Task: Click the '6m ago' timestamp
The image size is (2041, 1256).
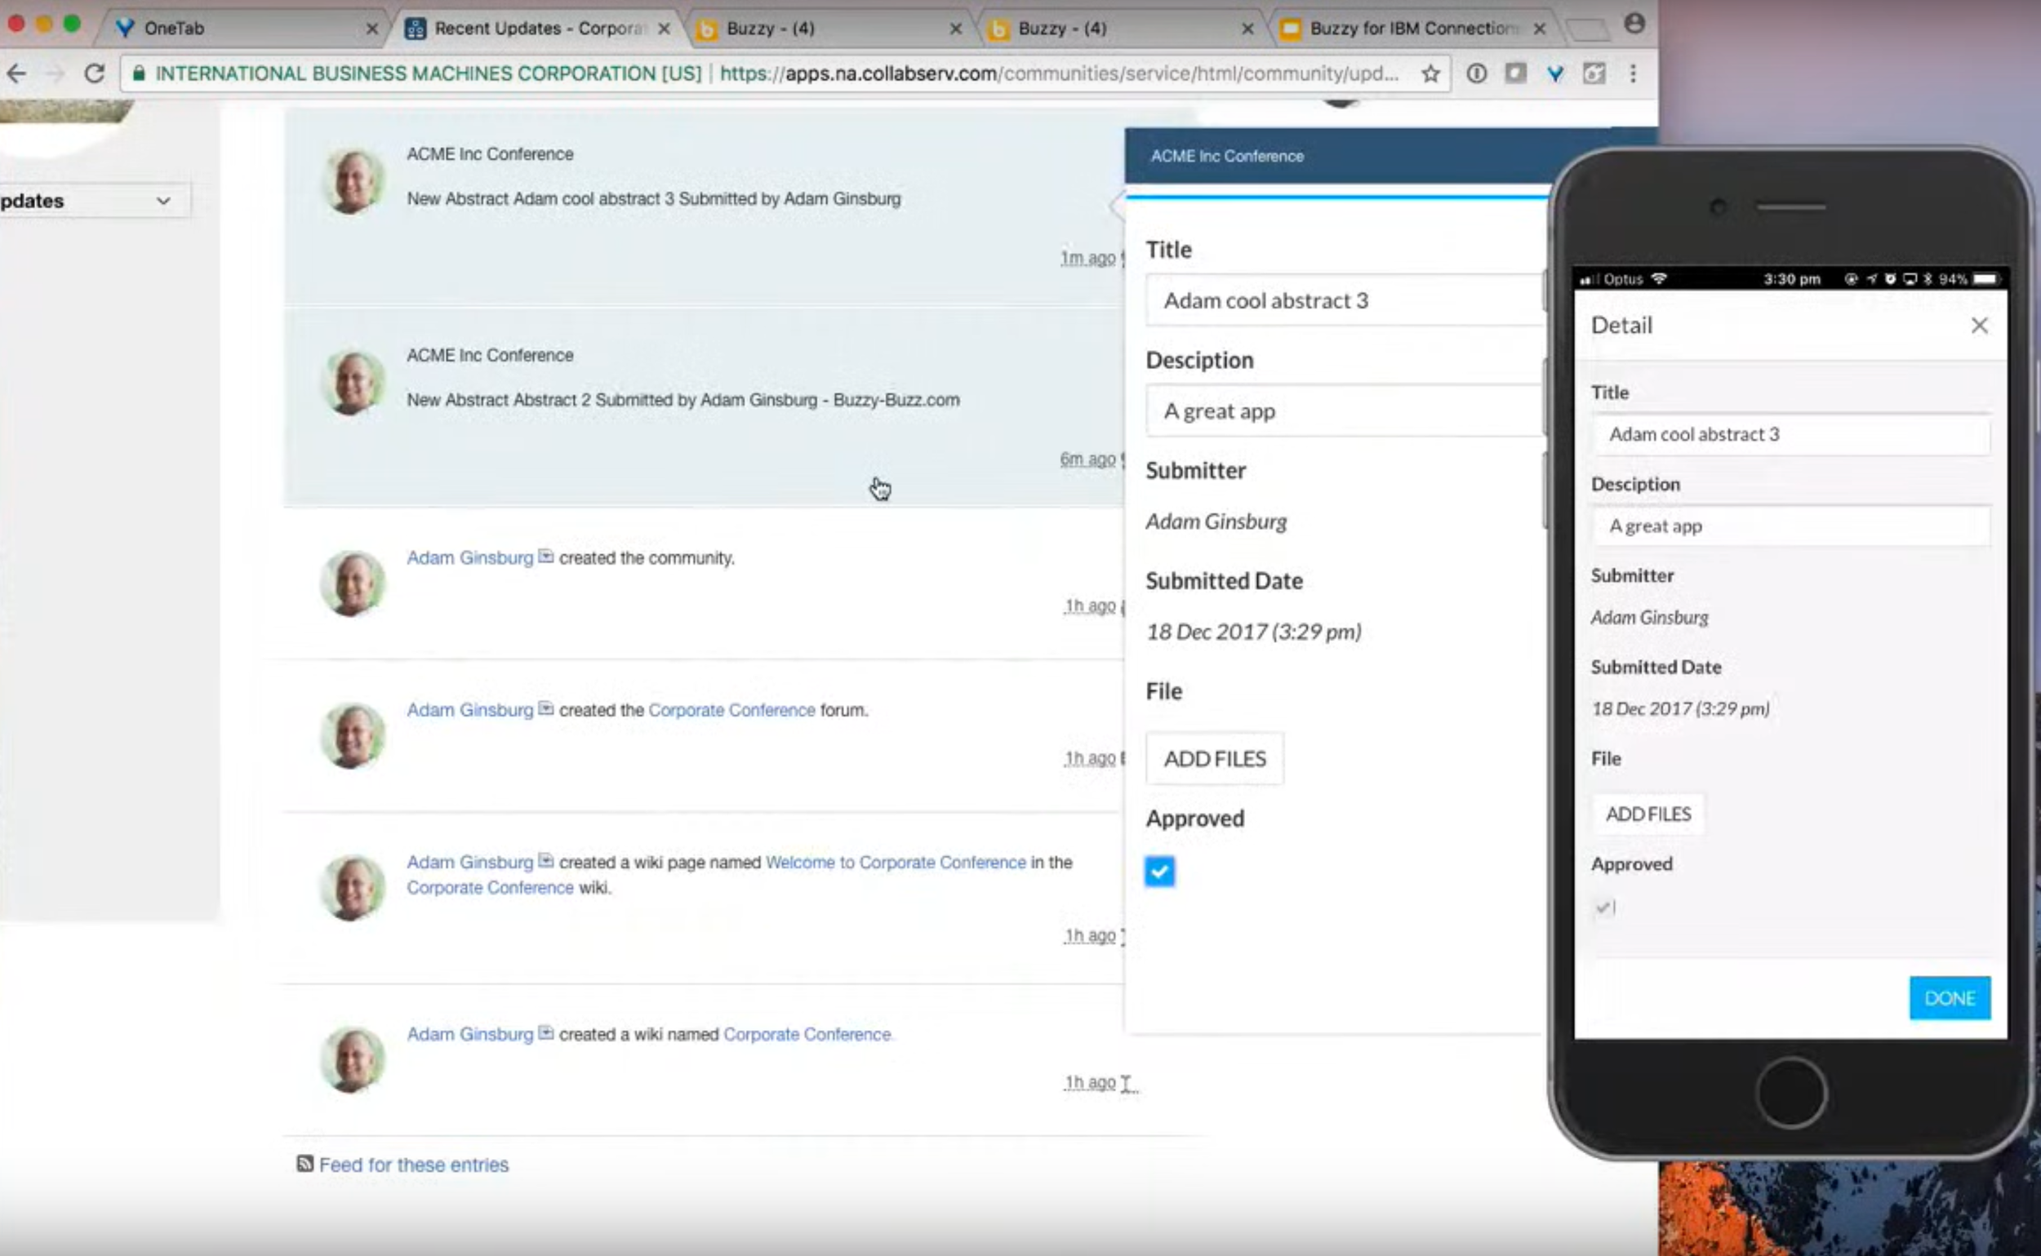Action: (1087, 459)
